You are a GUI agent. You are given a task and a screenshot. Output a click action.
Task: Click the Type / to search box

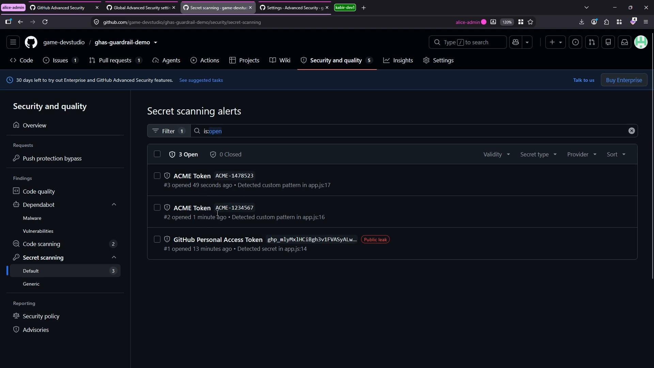tap(467, 42)
